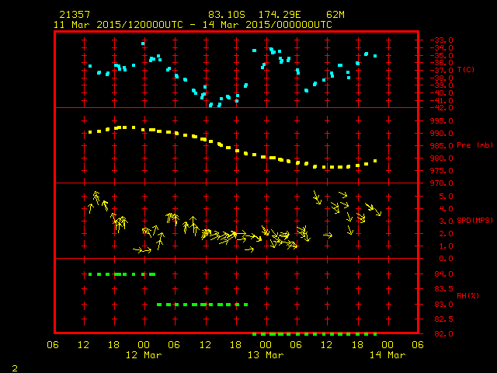Viewport: 497px width, 373px height.
Task: Click the "83.0" humidity tick value
Action: point(443,304)
